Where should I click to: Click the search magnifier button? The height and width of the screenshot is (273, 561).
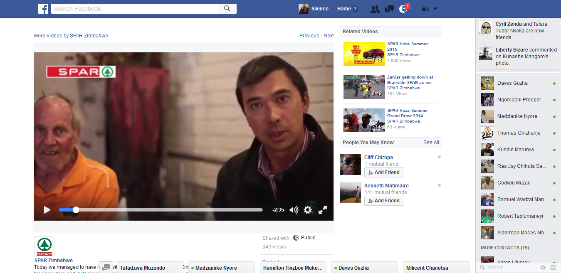point(227,9)
